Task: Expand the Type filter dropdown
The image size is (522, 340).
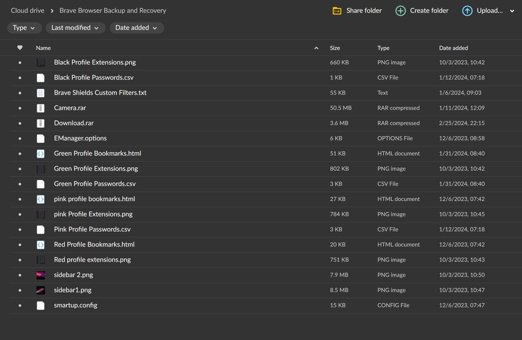Action: point(24,28)
